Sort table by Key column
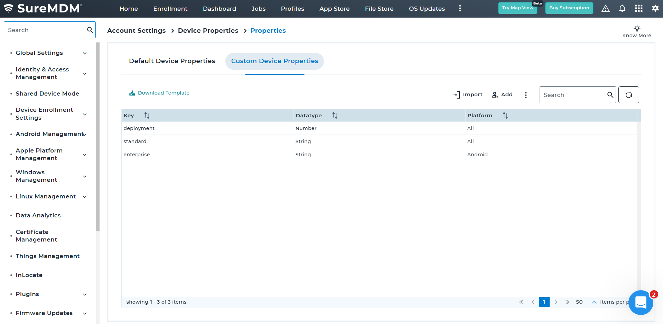The height and width of the screenshot is (324, 663). (x=147, y=116)
